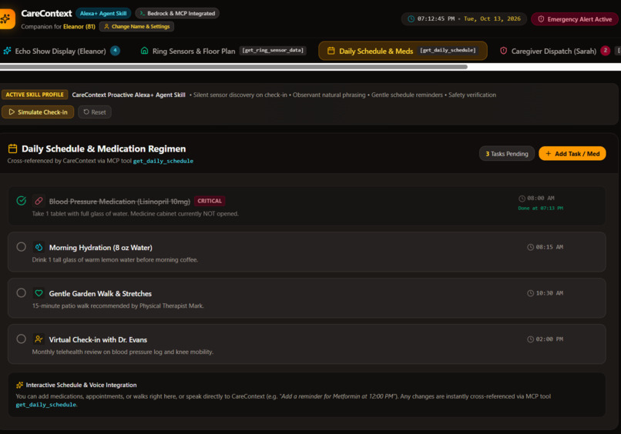This screenshot has width=621, height=434.
Task: Click the horizontal tab scrollbar
Action: pos(233,67)
